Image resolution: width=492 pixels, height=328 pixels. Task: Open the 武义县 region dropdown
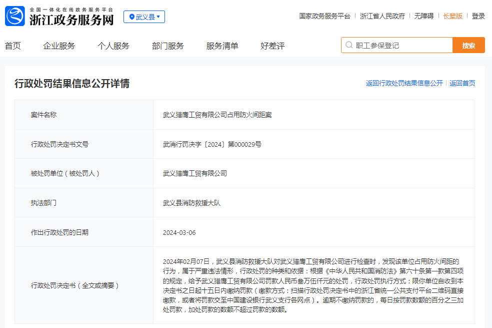pyautogui.click(x=144, y=17)
